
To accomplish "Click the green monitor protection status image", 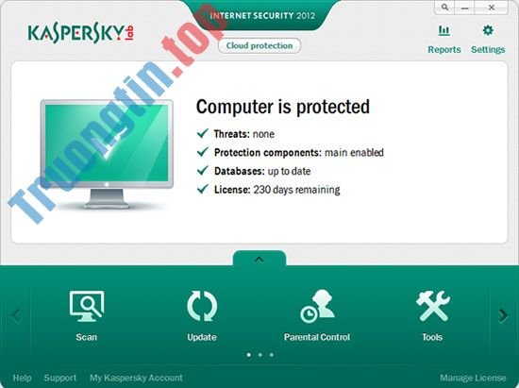I will pyautogui.click(x=107, y=154).
